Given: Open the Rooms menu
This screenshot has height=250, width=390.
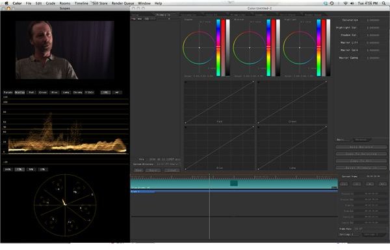Looking at the screenshot, I should [x=65, y=3].
